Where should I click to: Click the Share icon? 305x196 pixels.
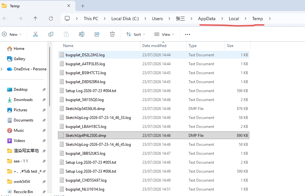pos(97,35)
